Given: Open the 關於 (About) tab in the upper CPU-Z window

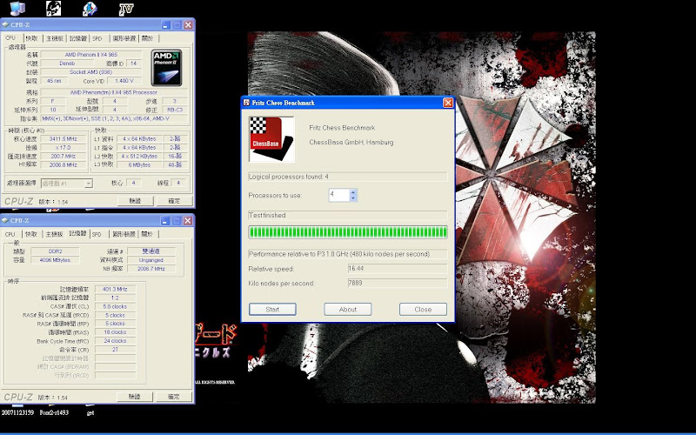Looking at the screenshot, I should tap(147, 38).
